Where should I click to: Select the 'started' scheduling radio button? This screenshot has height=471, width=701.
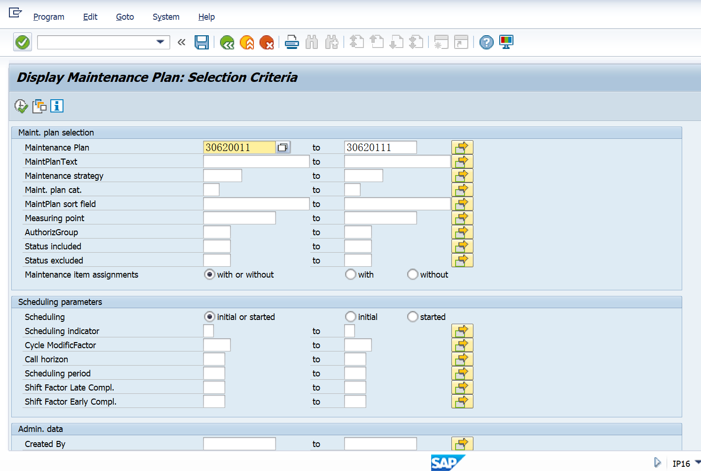[x=413, y=317]
